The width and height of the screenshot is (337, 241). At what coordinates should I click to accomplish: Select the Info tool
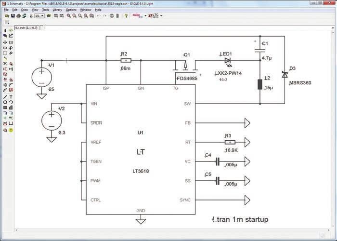coord(5,30)
